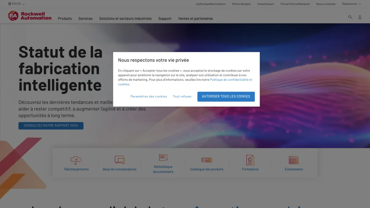Click the Téléchargements cloud icon
370x208 pixels.
(76, 160)
